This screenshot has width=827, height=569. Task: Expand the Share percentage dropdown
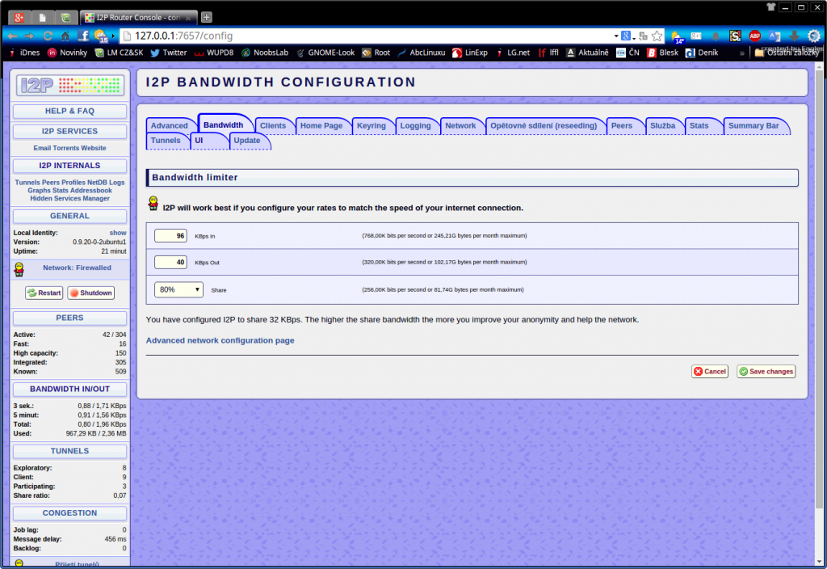pos(178,290)
